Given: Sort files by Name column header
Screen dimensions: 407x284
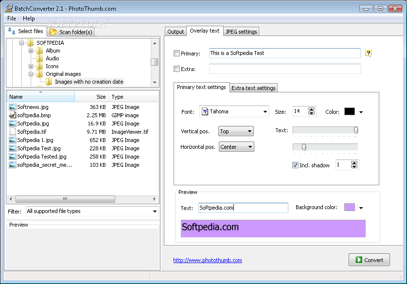Looking at the screenshot, I should pos(41,97).
